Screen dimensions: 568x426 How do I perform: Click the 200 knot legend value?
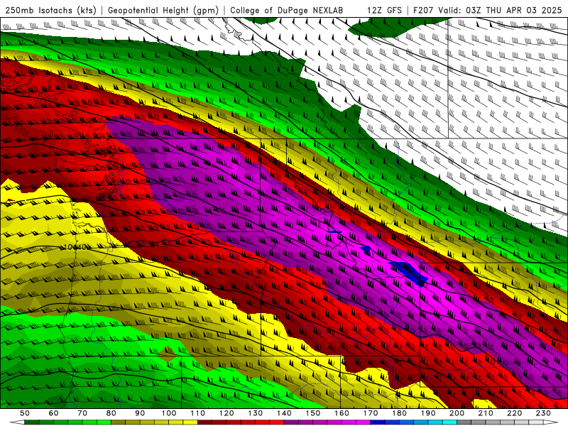(x=457, y=413)
